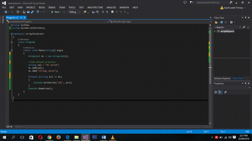The height and width of the screenshot is (141, 252).
Task: Open the ANALYZE menu
Action: 111,7
